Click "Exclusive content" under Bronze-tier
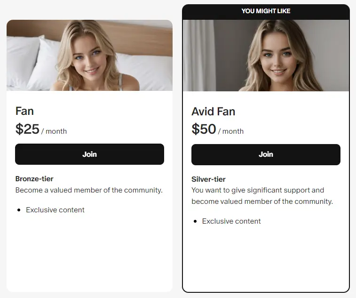This screenshot has width=356, height=298. (55, 210)
